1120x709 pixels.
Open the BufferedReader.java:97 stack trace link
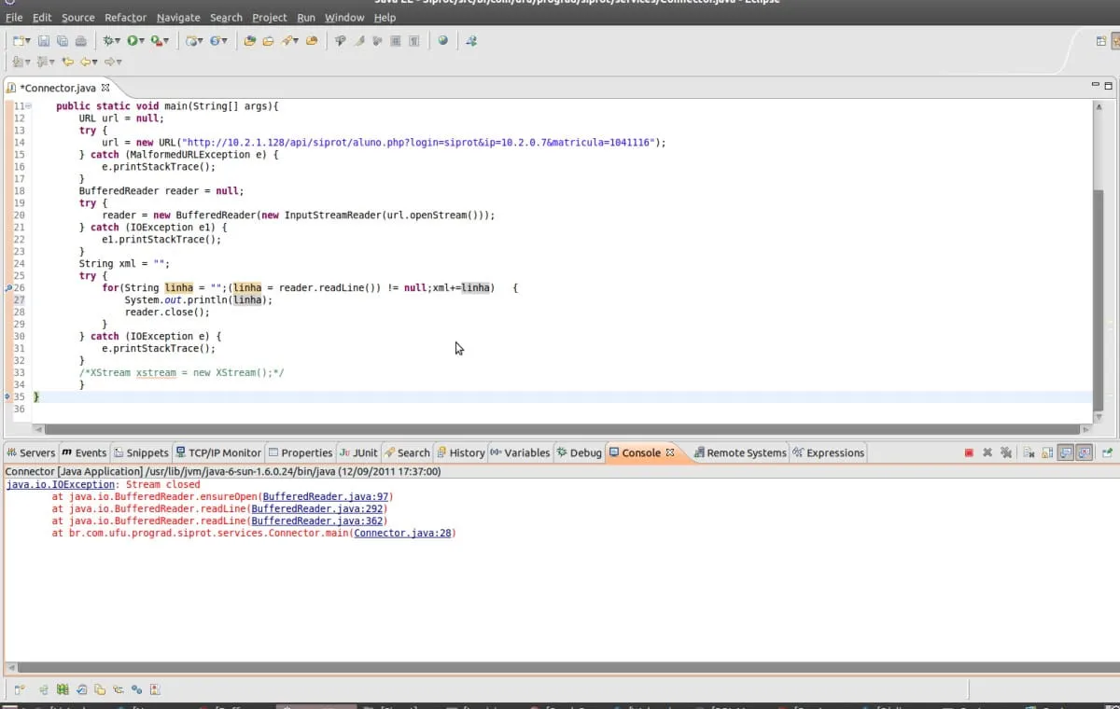(326, 497)
